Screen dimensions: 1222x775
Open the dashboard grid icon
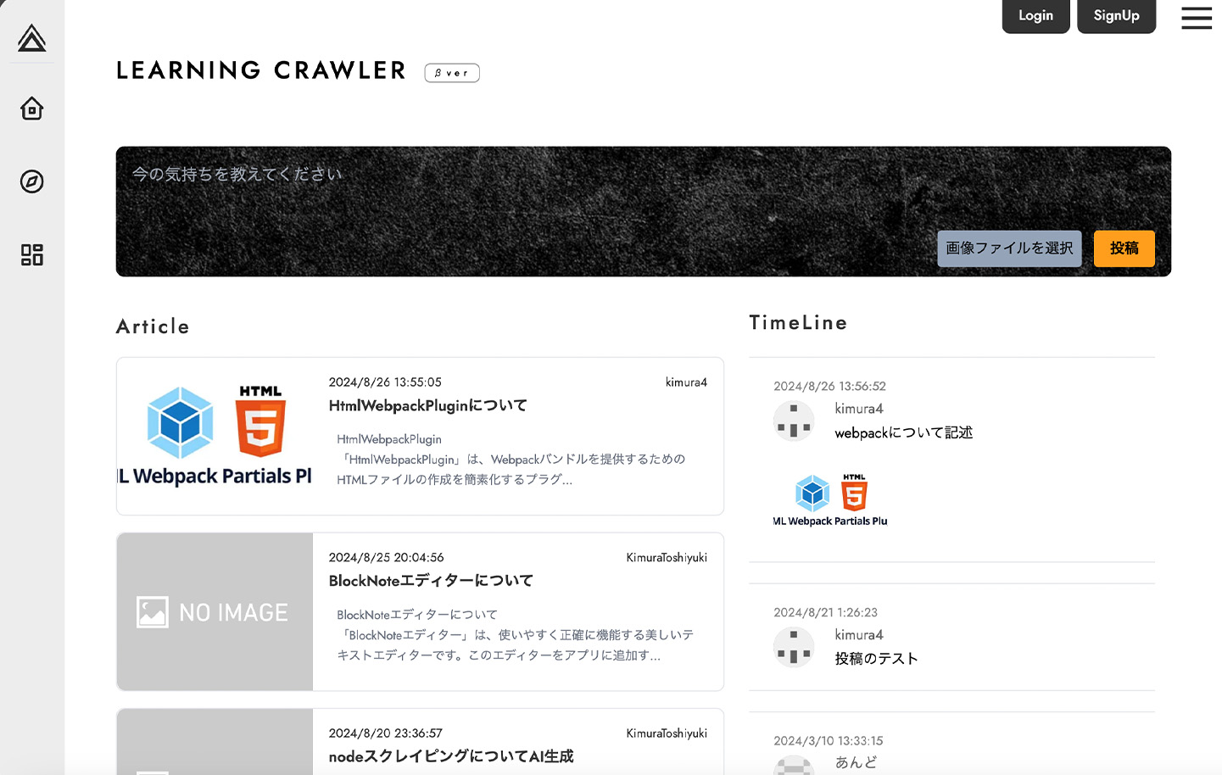31,254
